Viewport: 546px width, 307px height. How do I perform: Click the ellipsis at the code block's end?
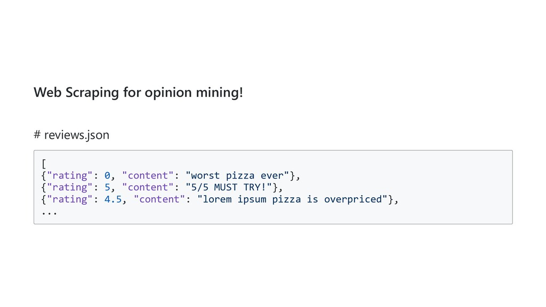50,212
